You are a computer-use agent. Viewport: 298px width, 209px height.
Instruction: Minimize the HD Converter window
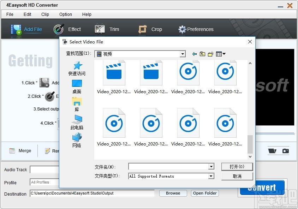(x=280, y=6)
